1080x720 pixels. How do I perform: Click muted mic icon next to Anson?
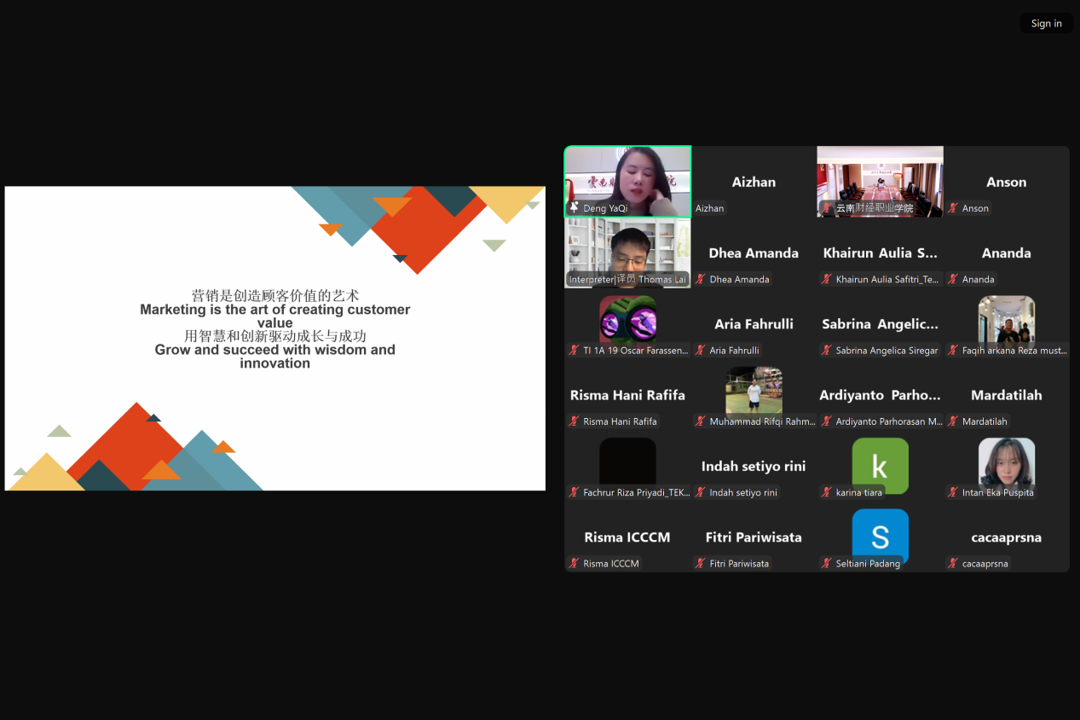click(954, 208)
